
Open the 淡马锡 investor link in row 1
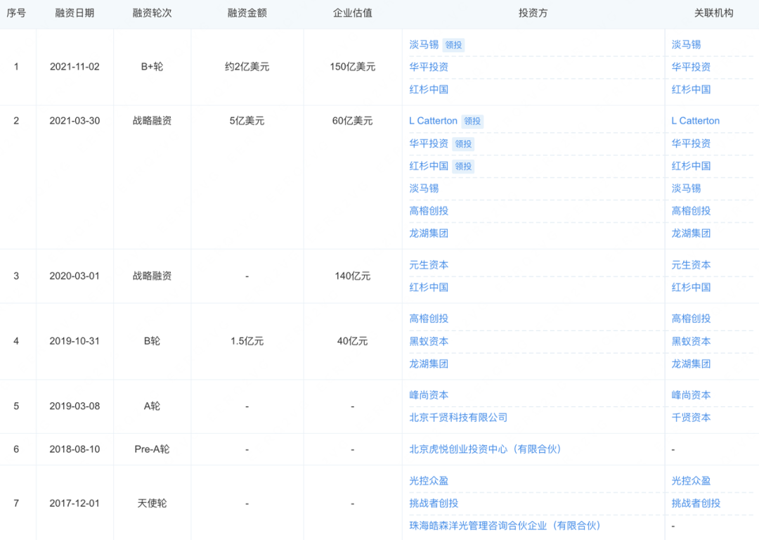424,44
